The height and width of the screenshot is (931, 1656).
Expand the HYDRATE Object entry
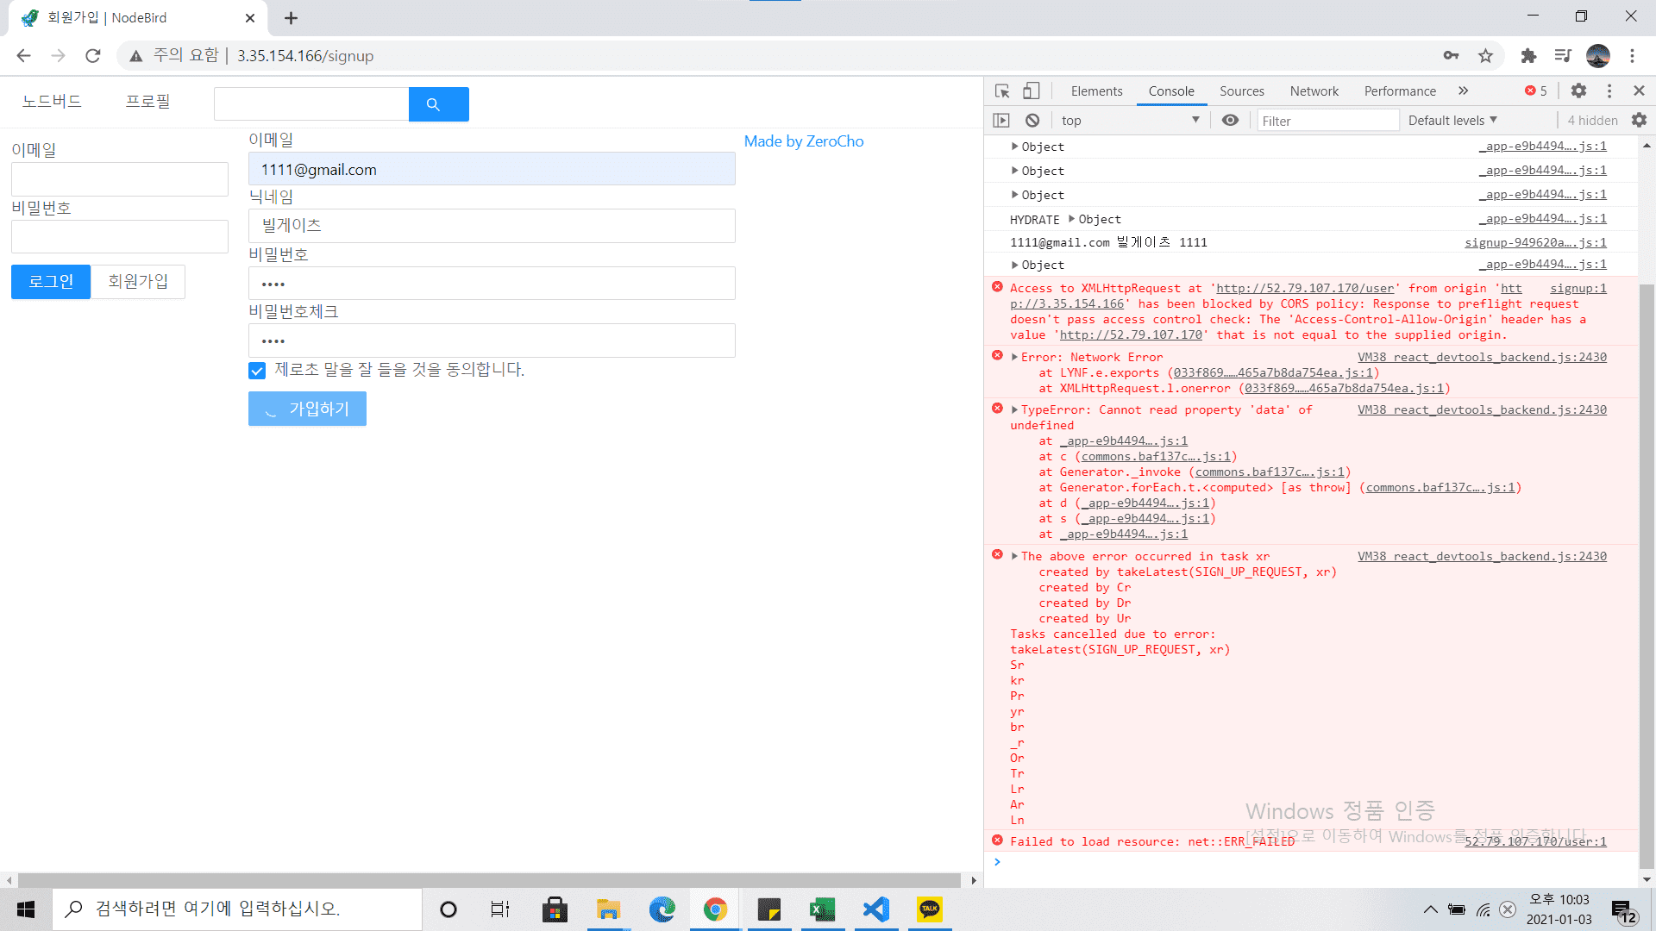pos(1072,219)
